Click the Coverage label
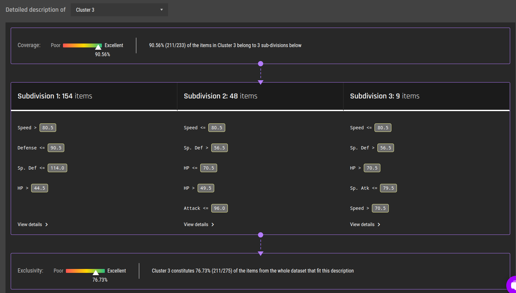This screenshot has width=516, height=293. coord(29,45)
